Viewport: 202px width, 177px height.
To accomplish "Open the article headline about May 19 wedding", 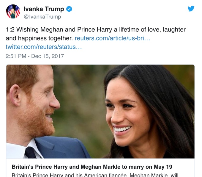I will tap(92, 167).
